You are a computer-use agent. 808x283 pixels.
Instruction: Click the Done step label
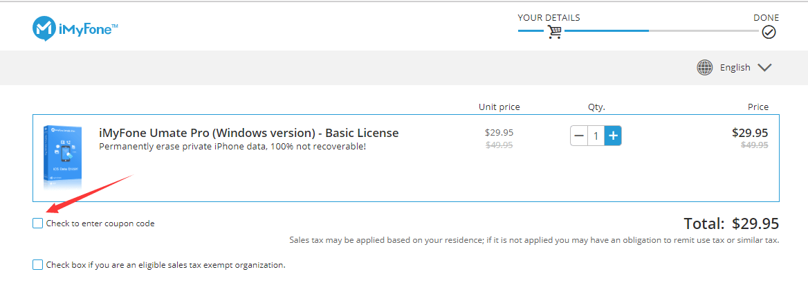(766, 17)
